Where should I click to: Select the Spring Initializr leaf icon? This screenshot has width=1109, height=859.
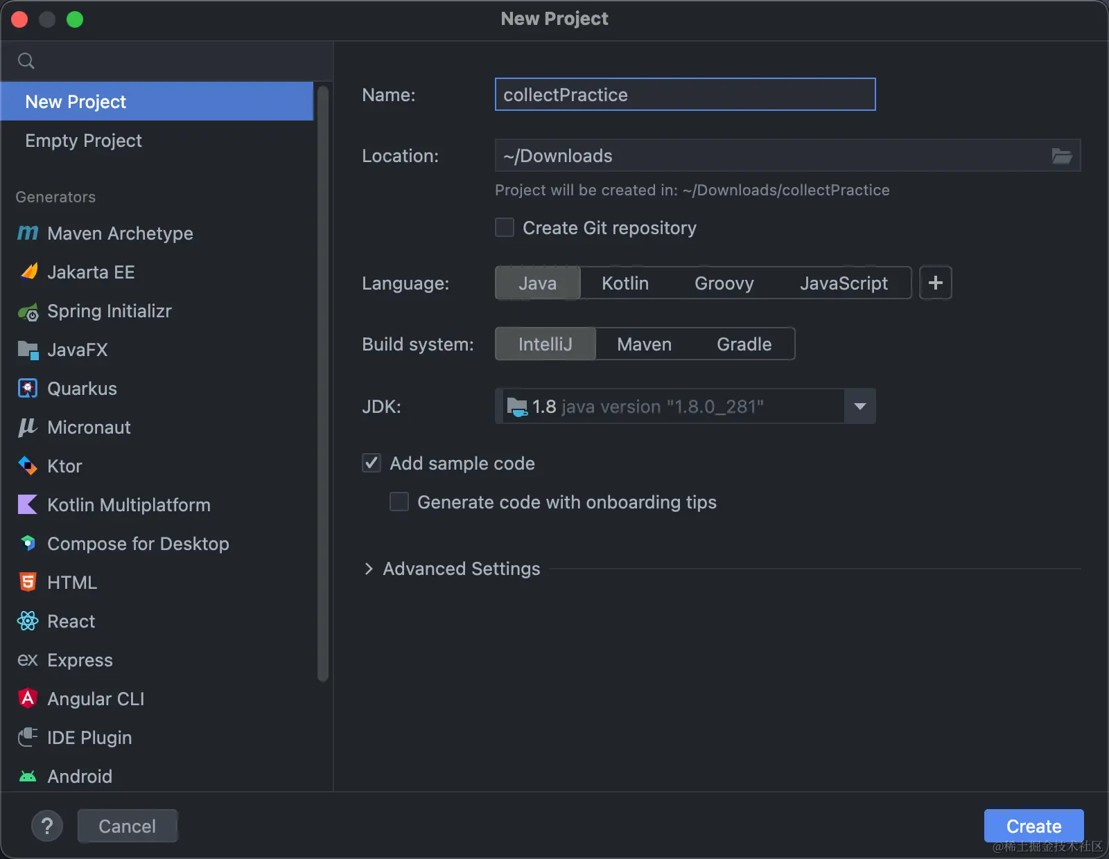tap(28, 312)
